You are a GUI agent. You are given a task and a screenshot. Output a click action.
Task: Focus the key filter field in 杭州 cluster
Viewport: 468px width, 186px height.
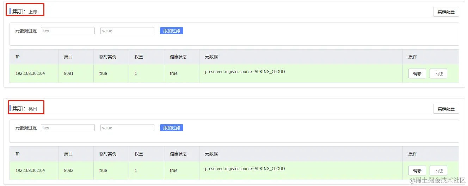coord(68,128)
